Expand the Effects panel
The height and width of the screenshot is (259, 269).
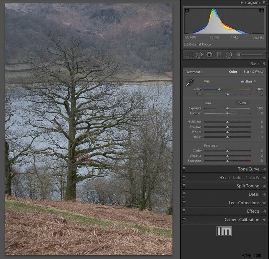(264, 211)
